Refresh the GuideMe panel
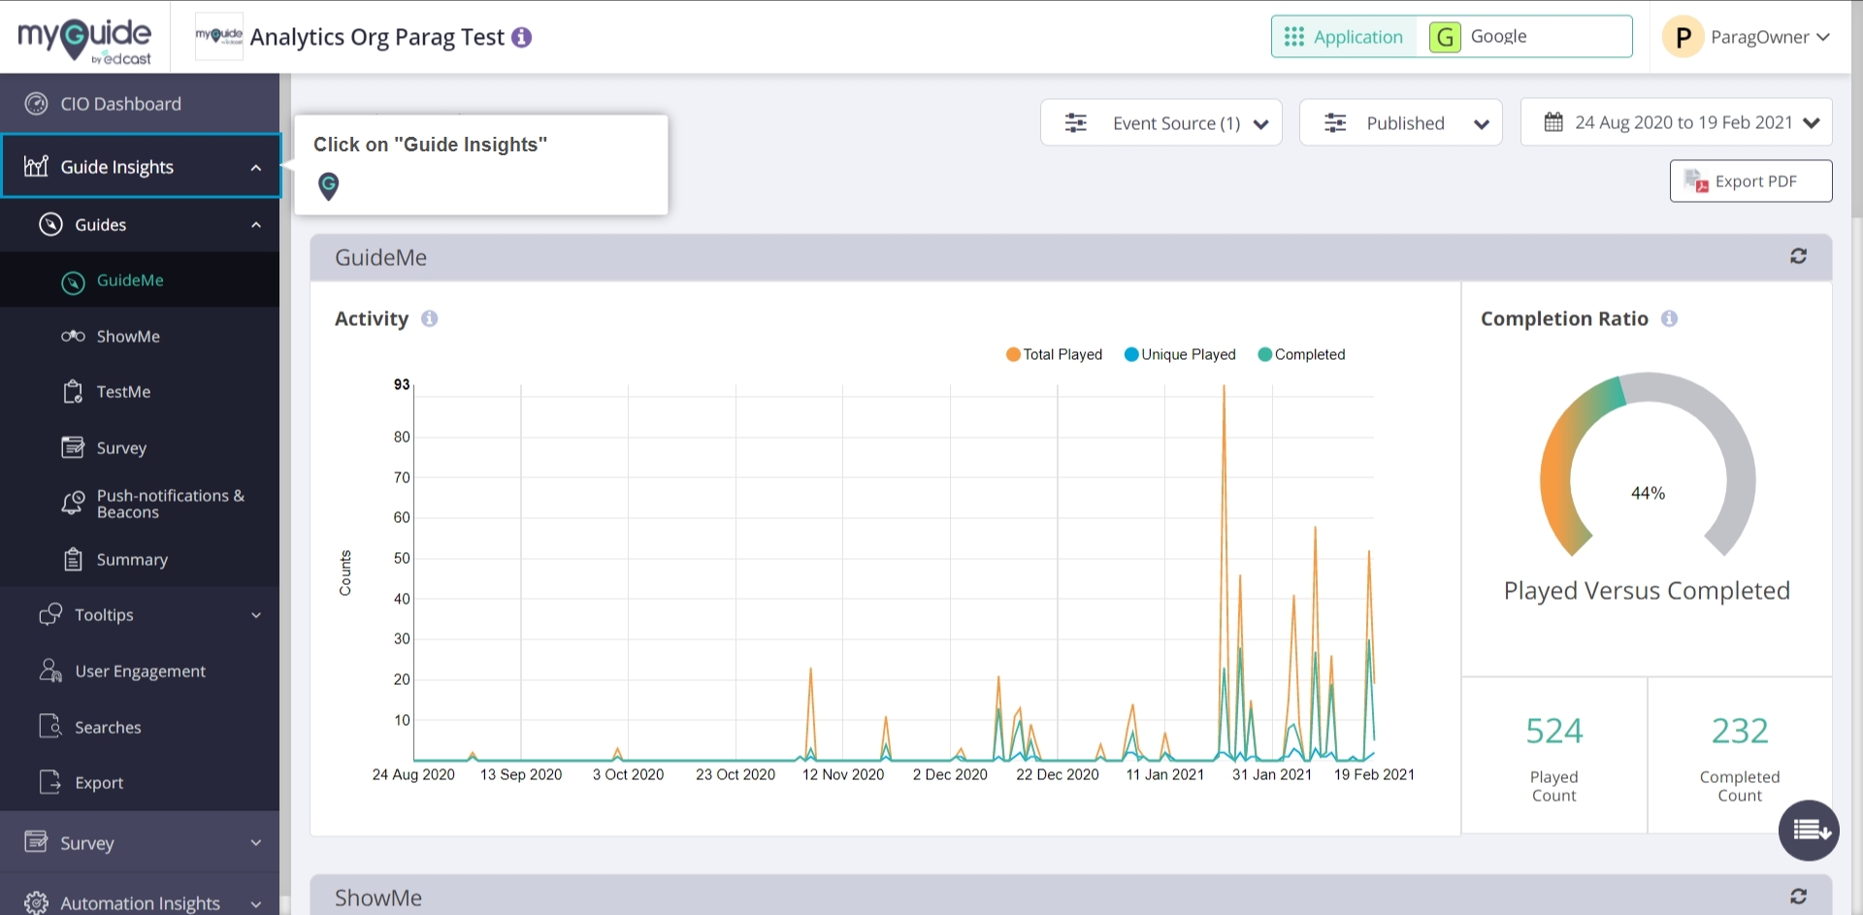Screen dimensions: 1863x915 [1798, 256]
